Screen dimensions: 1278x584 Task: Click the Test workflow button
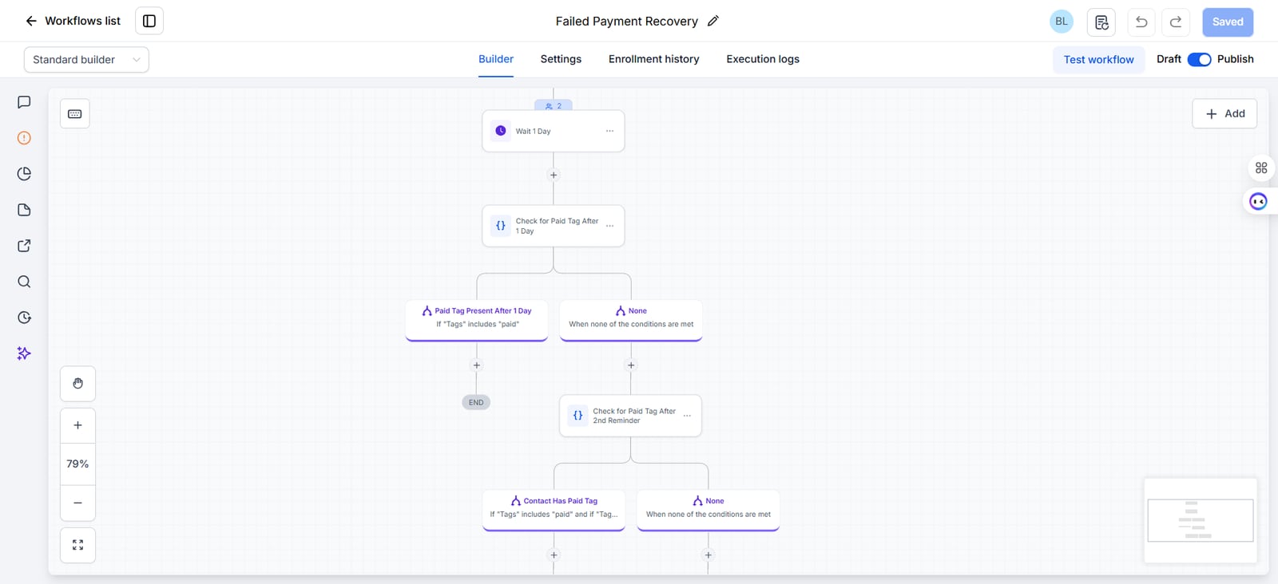(x=1098, y=60)
